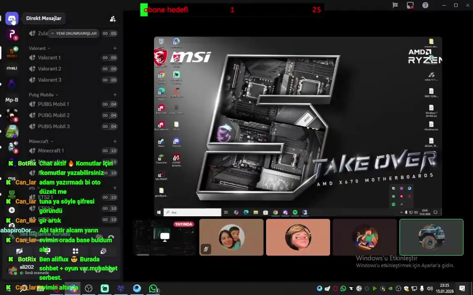Open the purple P server icon
The image size is (473, 295).
click(x=12, y=34)
